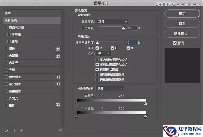Open the fx effects menu icon
Image resolution: width=203 pixels, height=137 pixels.
[7, 130]
